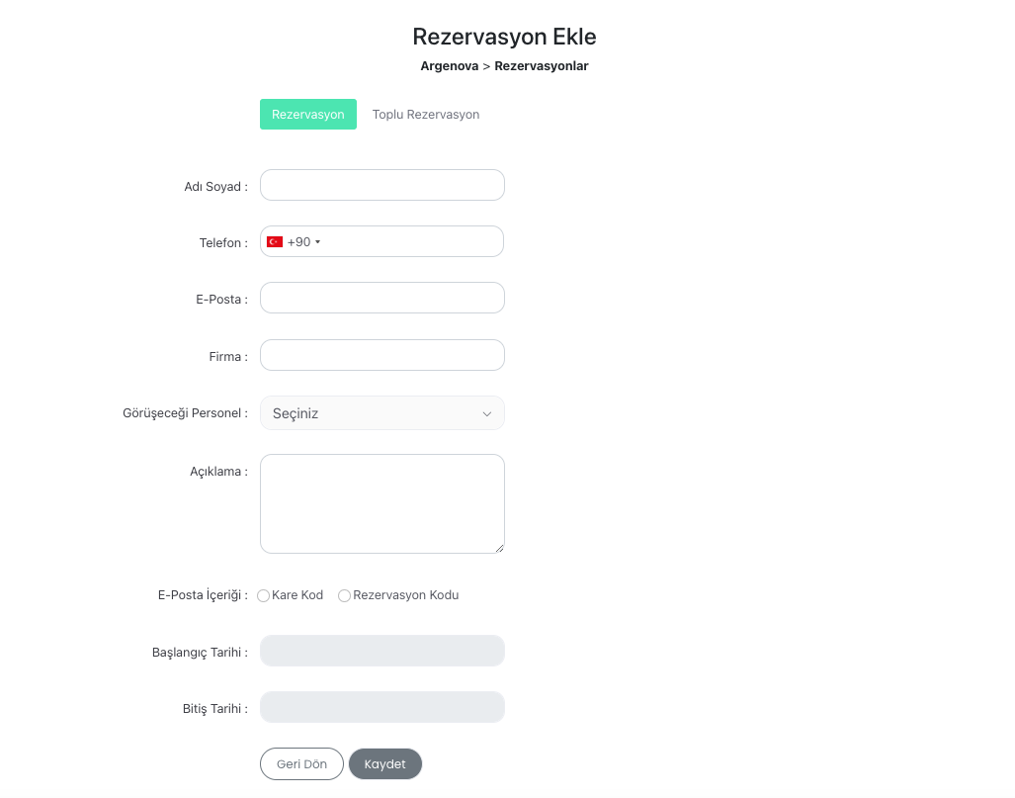Go to Rezervasyonlar breadcrumb link
Image resolution: width=1015 pixels, height=798 pixels.
pyautogui.click(x=542, y=66)
